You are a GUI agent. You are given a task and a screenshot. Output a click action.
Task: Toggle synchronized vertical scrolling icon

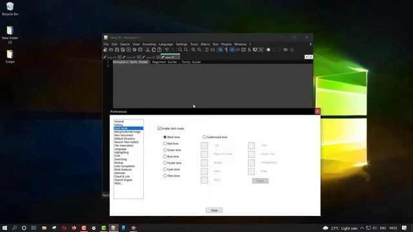click(x=206, y=50)
